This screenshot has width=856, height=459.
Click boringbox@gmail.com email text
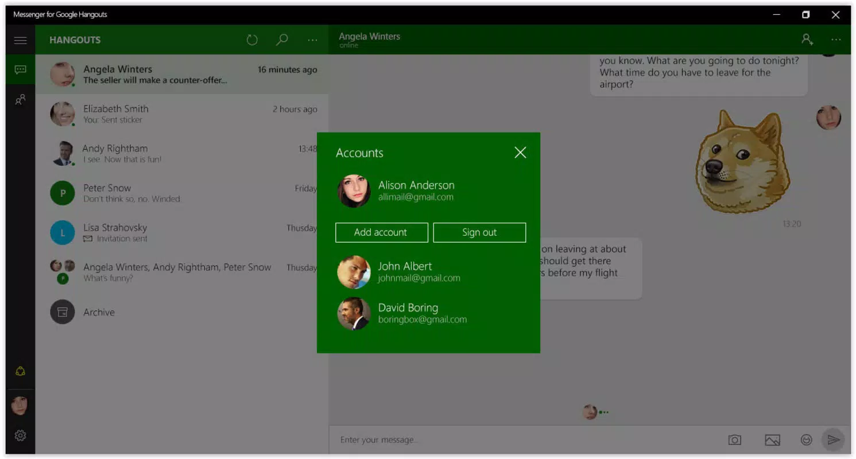[423, 320]
